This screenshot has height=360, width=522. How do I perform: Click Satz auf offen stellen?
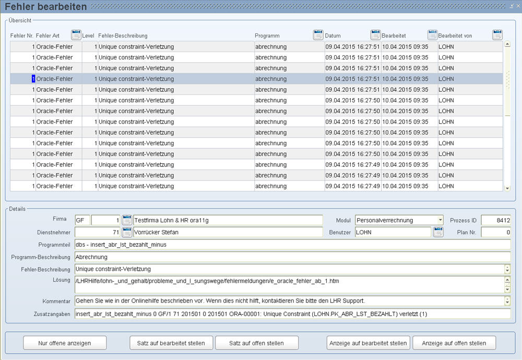257,343
